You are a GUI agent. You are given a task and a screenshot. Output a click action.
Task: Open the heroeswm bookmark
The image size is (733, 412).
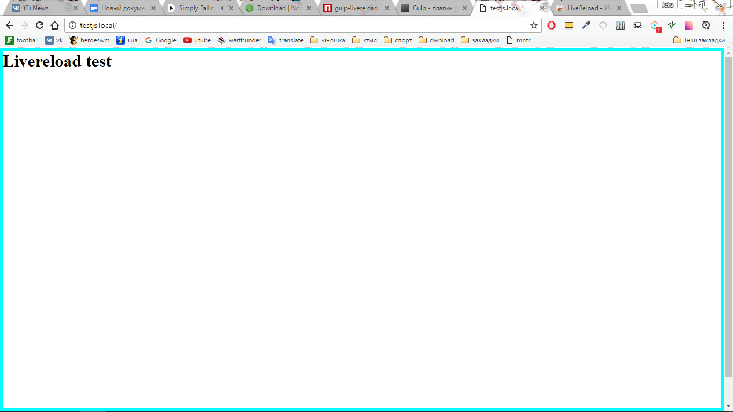point(90,40)
